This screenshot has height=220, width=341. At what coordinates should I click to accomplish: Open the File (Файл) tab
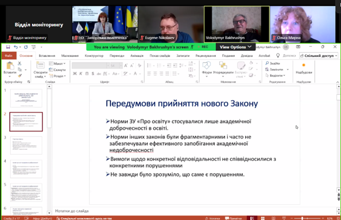coord(8,55)
